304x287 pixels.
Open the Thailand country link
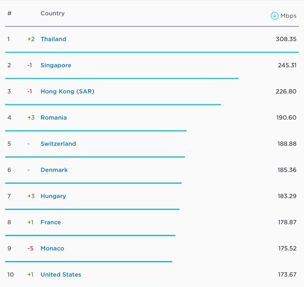point(53,39)
